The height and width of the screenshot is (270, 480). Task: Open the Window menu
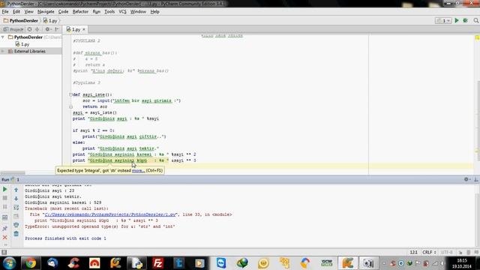point(138,12)
